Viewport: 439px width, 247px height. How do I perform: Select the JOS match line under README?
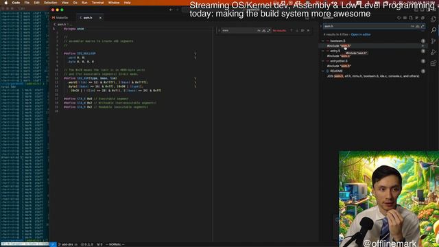tap(373, 76)
